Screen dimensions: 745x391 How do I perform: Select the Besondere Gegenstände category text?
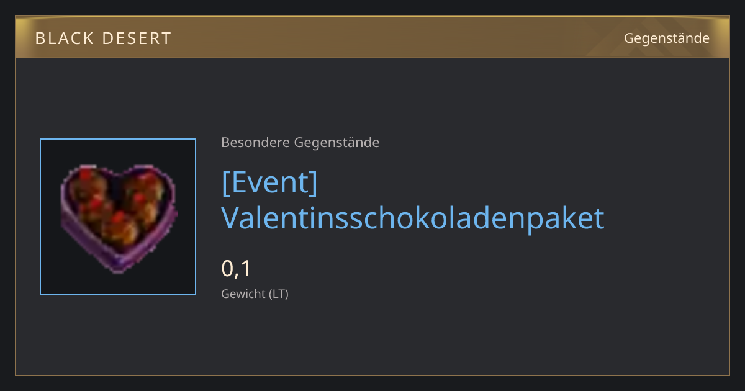[300, 143]
